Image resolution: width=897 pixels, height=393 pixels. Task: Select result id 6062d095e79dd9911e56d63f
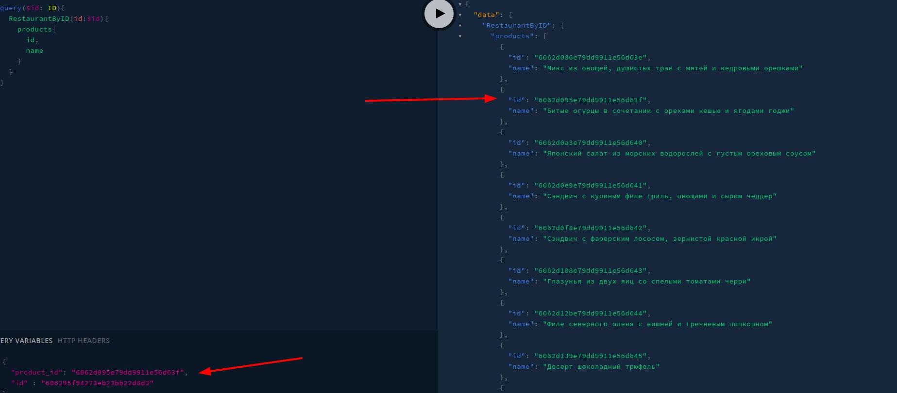(x=591, y=100)
